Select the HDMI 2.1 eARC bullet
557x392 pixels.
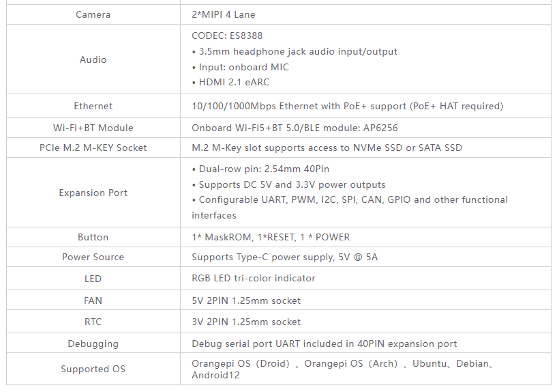[231, 82]
